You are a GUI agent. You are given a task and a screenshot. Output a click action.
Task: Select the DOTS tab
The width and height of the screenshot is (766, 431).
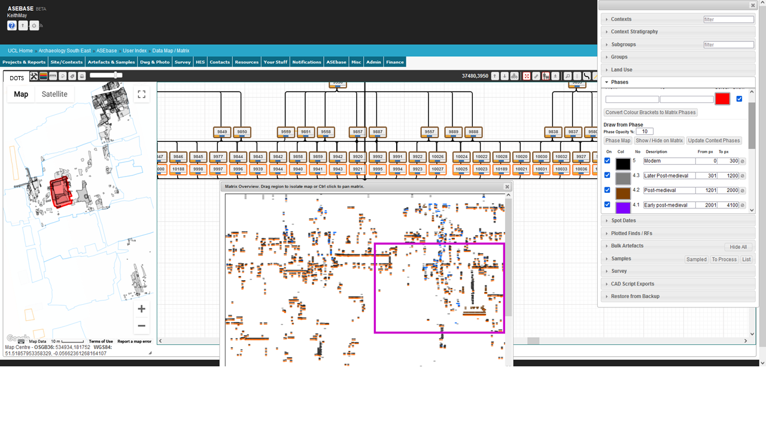click(17, 78)
